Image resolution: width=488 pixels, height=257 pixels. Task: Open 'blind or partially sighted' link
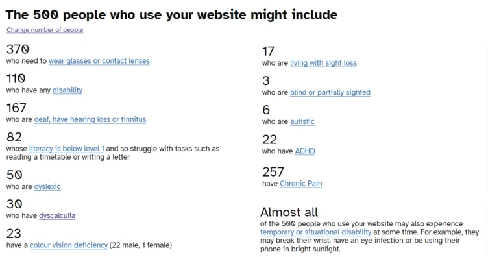(x=330, y=92)
